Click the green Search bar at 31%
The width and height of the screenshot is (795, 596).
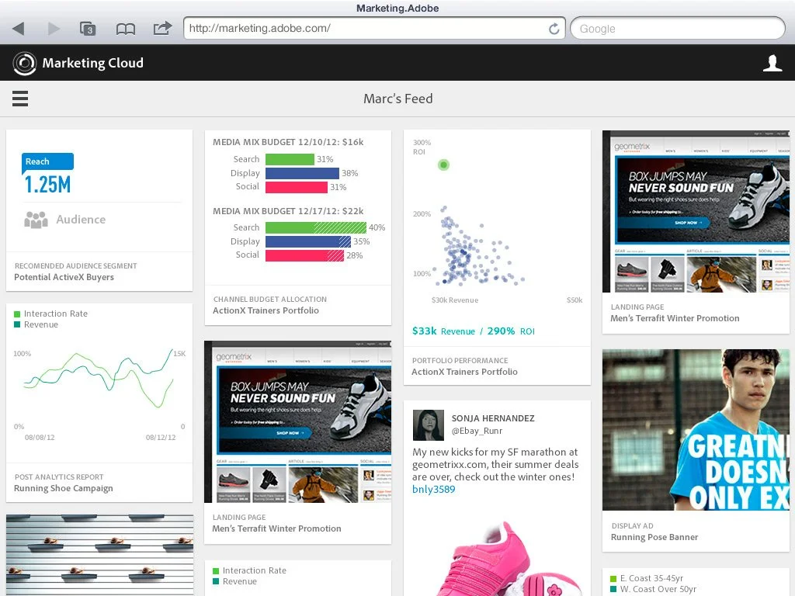click(290, 159)
